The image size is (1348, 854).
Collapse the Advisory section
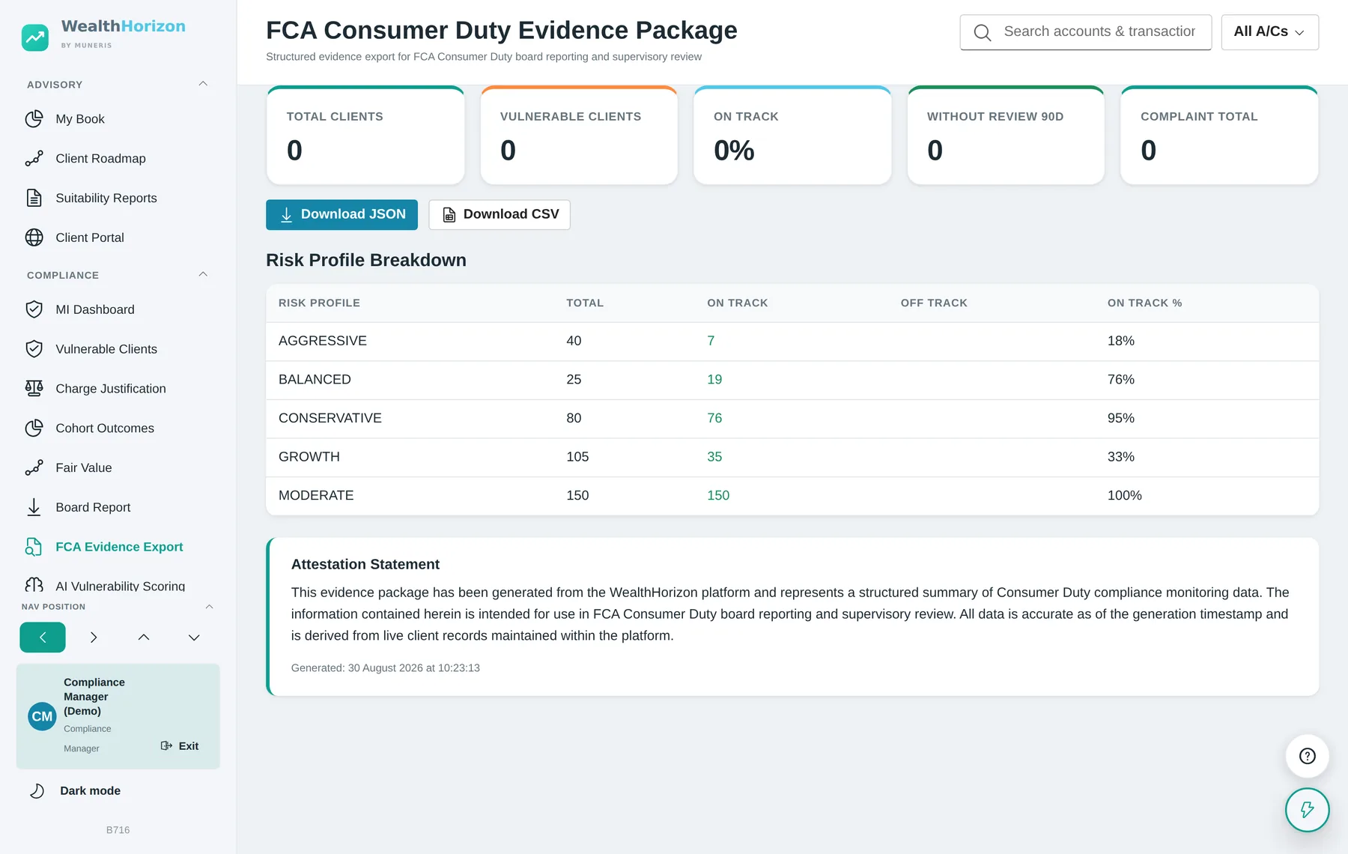pyautogui.click(x=203, y=84)
